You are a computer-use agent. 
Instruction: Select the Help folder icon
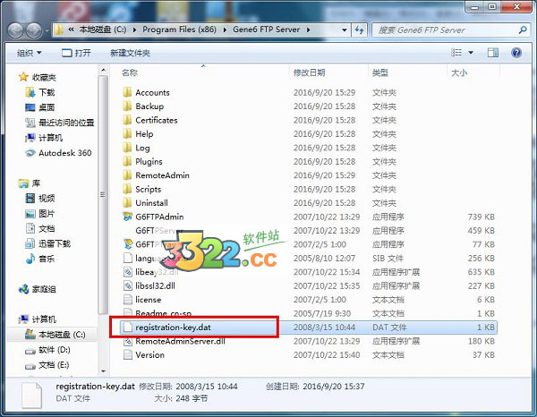[x=127, y=134]
